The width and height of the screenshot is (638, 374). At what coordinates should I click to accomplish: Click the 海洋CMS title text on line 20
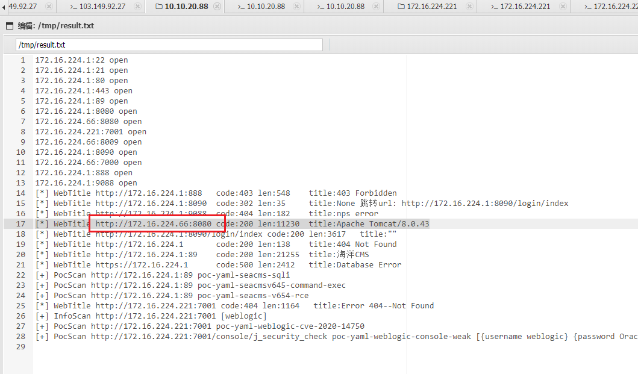(x=352, y=255)
